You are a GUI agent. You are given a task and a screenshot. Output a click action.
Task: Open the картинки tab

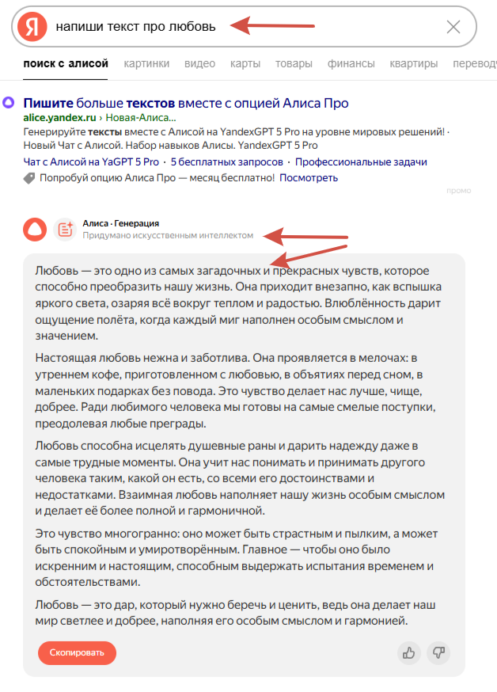click(146, 63)
